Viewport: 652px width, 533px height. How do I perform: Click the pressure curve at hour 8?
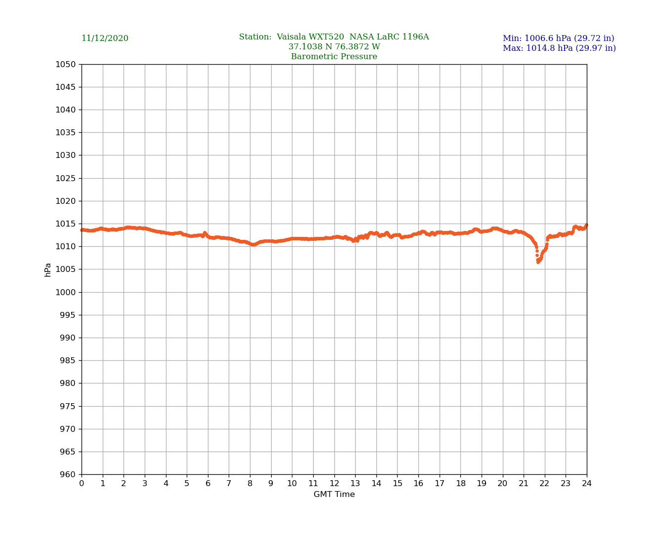[250, 244]
